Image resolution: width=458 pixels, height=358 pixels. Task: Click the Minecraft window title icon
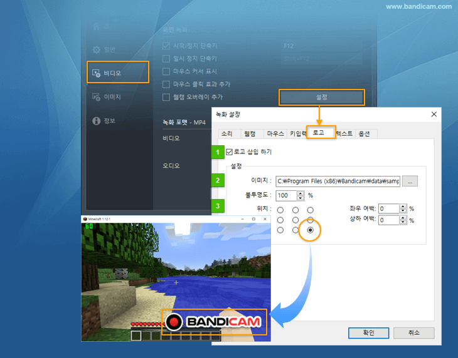[85, 219]
